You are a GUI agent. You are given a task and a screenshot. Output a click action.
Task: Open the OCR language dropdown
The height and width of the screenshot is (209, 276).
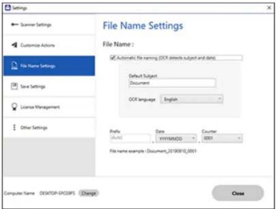[x=192, y=99]
